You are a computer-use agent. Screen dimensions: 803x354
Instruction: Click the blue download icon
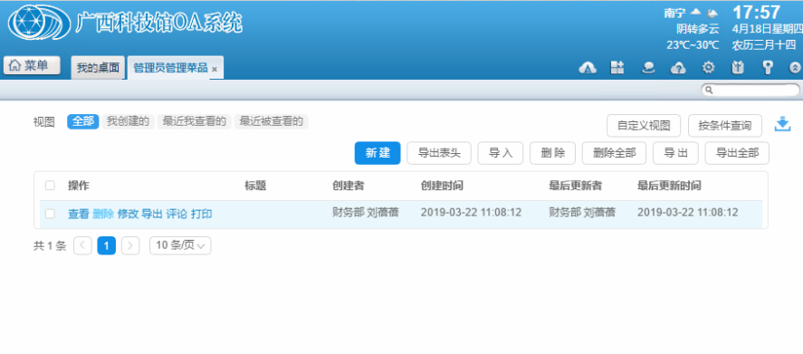click(x=782, y=124)
